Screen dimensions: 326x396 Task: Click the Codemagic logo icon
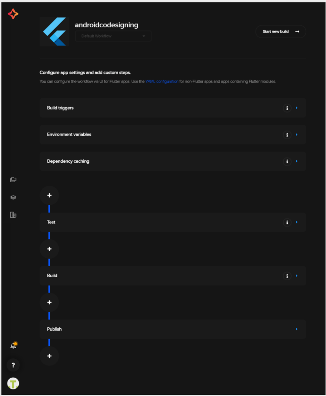[13, 14]
